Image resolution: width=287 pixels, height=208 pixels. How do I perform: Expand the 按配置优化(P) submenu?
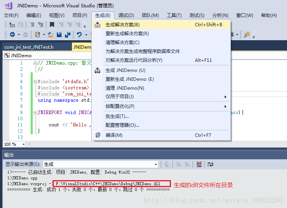161,106
